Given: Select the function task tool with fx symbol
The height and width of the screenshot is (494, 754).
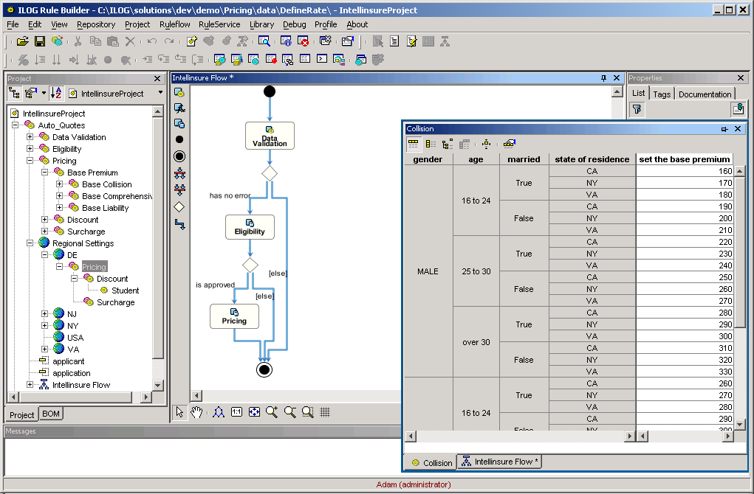Looking at the screenshot, I should coord(179,108).
